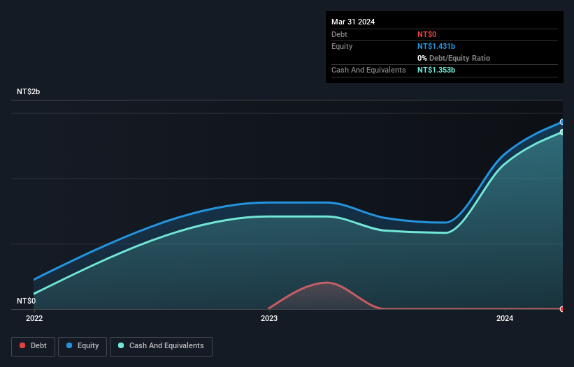The height and width of the screenshot is (367, 574).
Task: Click the 2022 x-axis label
Action: pos(34,318)
